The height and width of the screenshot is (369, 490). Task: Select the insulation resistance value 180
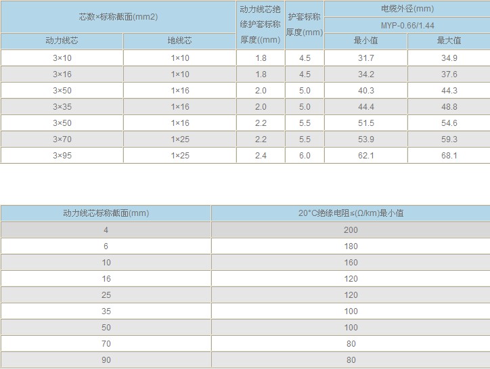coord(351,246)
